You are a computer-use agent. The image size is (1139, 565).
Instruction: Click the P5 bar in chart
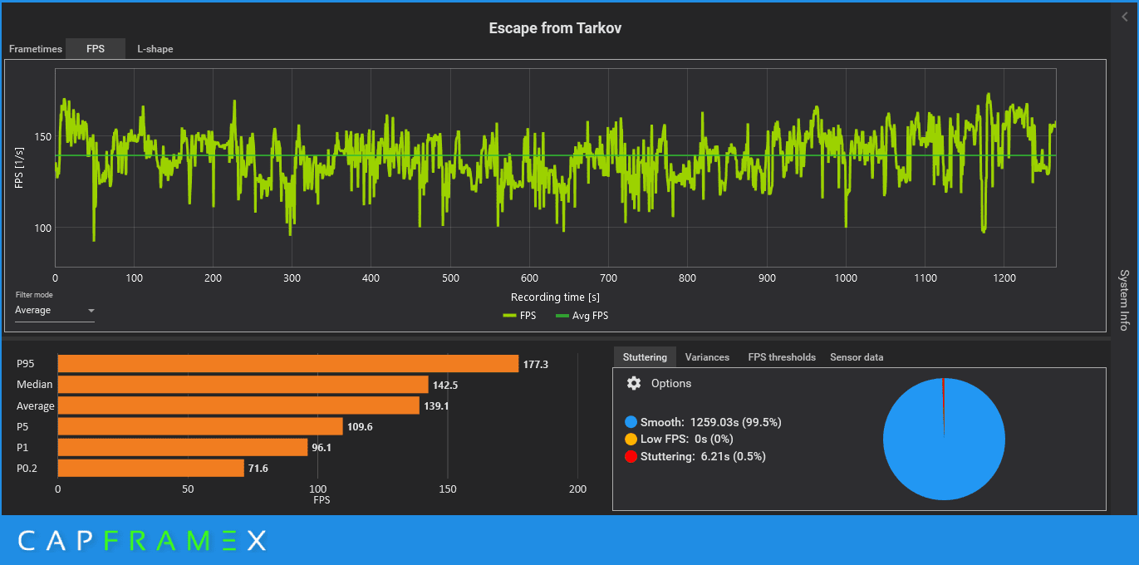click(x=200, y=426)
